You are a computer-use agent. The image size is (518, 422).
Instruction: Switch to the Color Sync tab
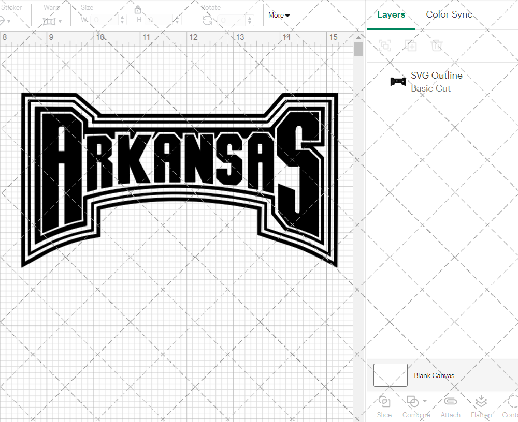449,14
